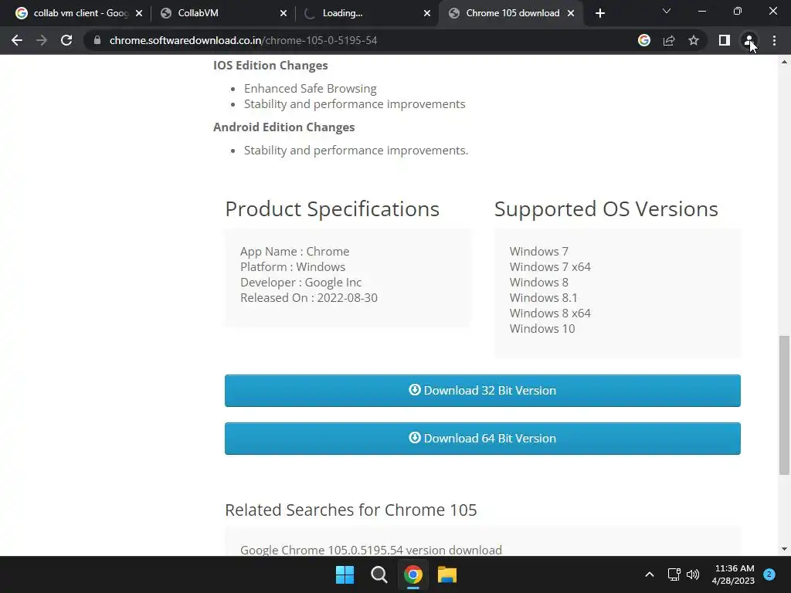
Task: Click 'Platform : Windows' text
Action: 293,266
